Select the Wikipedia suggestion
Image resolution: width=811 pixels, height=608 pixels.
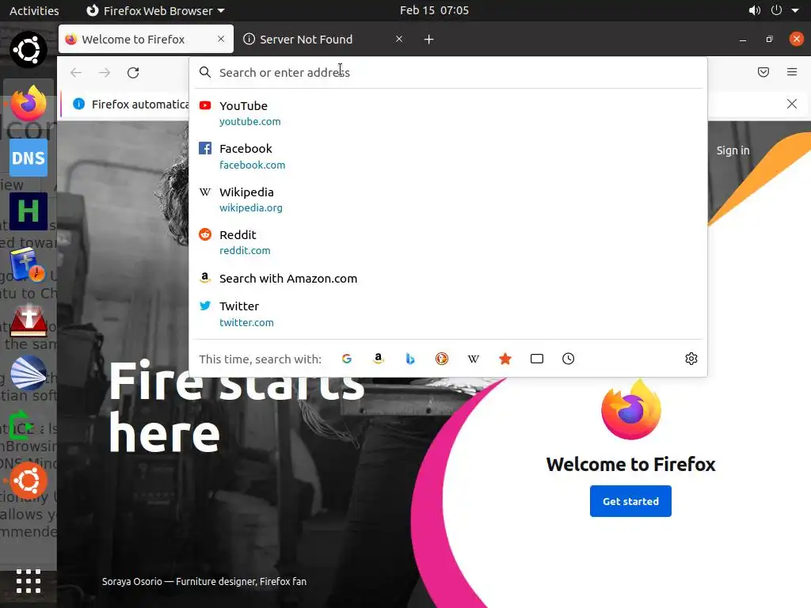pos(448,199)
